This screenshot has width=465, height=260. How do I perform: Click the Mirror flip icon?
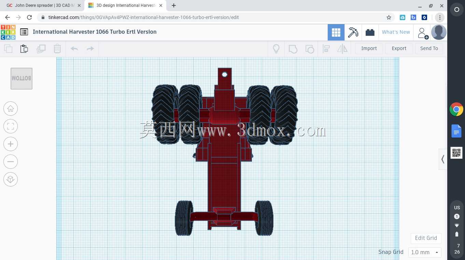[342, 49]
